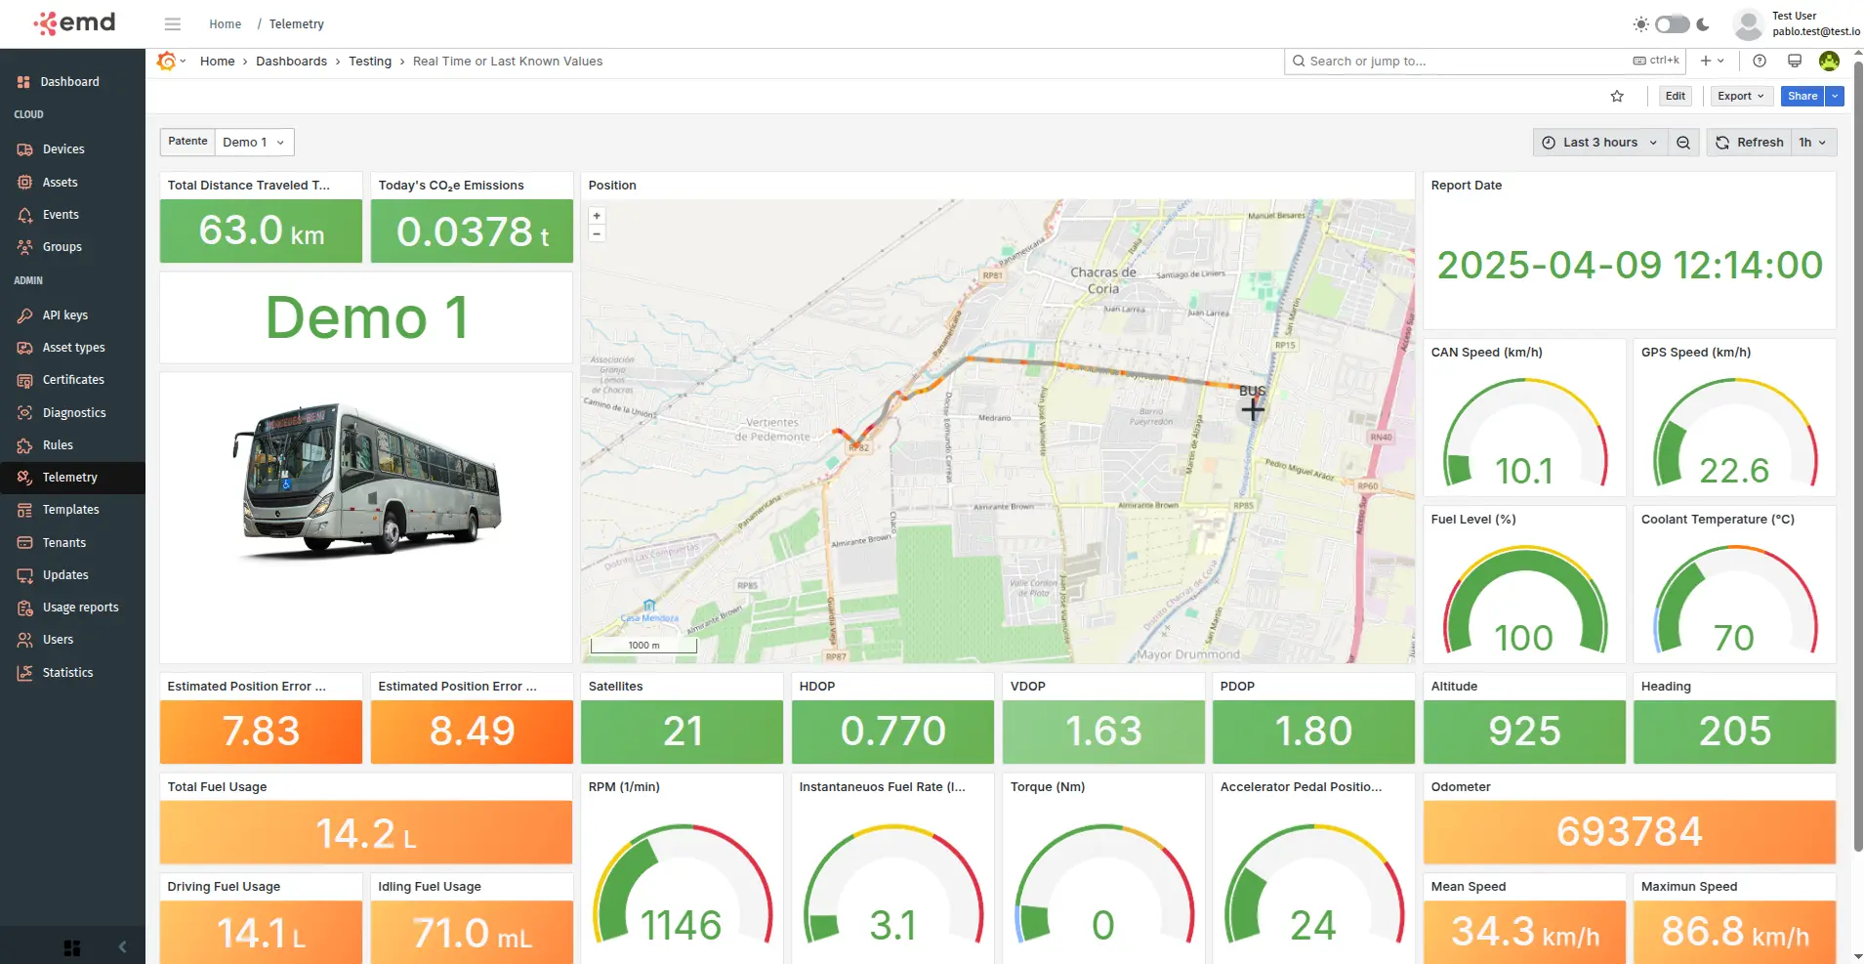Click the Share button

click(1802, 96)
